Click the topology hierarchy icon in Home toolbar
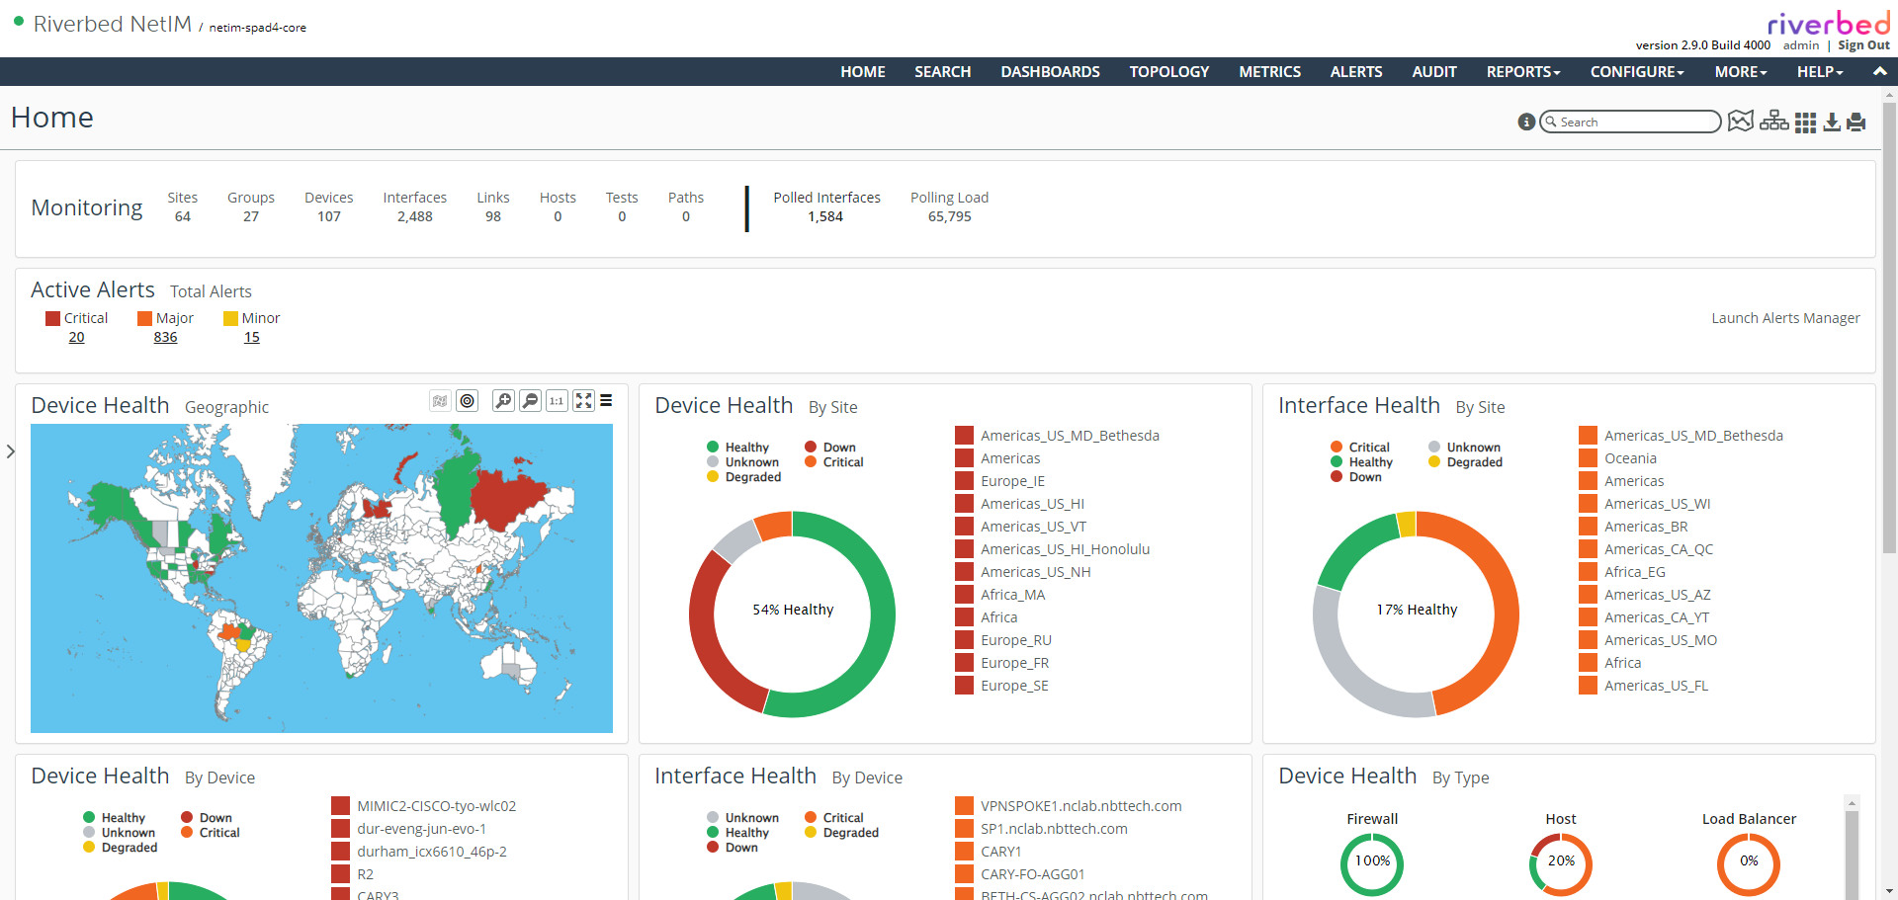 1773,122
